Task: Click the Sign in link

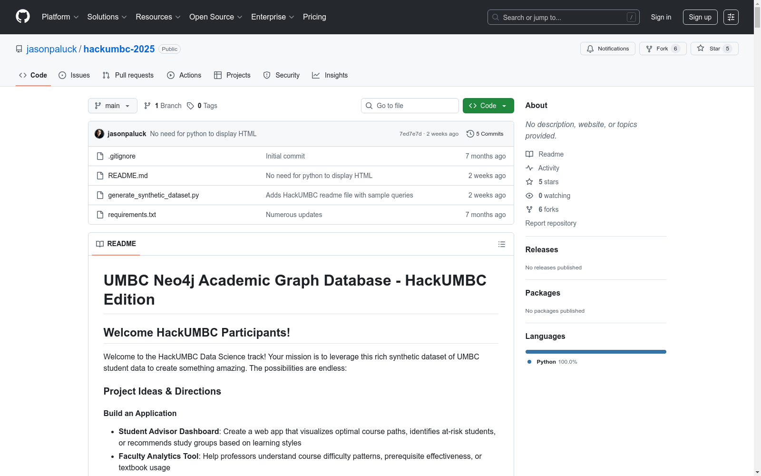Action: click(661, 17)
